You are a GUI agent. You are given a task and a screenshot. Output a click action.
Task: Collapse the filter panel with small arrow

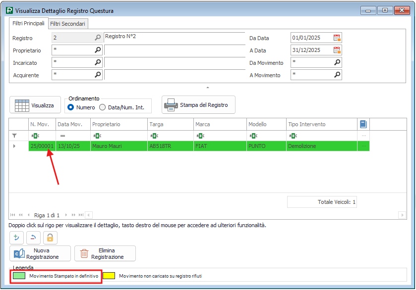(208, 88)
